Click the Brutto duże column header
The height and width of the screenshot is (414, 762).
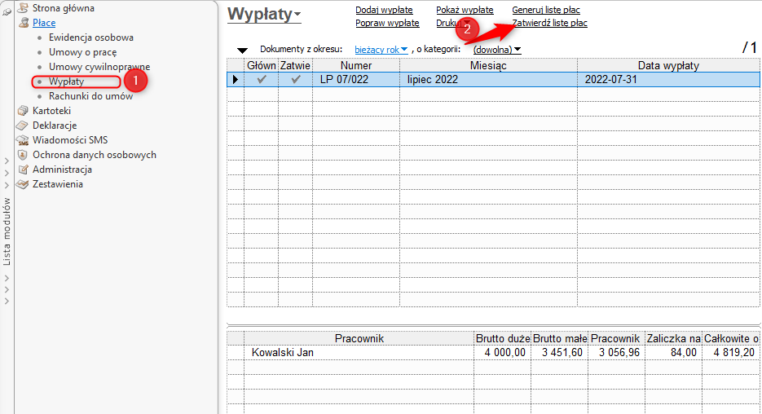tap(503, 338)
